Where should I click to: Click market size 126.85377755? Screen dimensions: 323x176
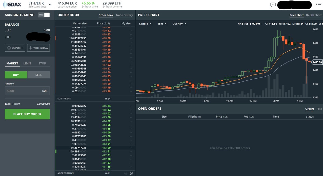point(78,38)
